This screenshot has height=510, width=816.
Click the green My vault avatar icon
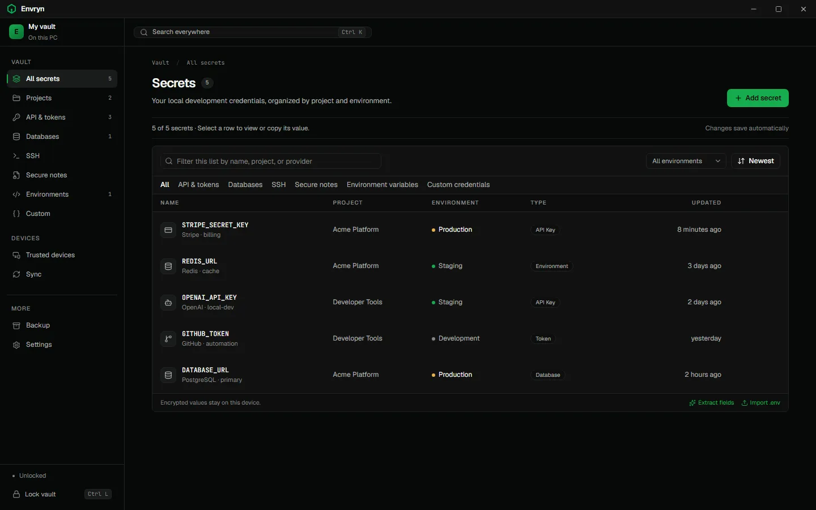click(x=16, y=32)
